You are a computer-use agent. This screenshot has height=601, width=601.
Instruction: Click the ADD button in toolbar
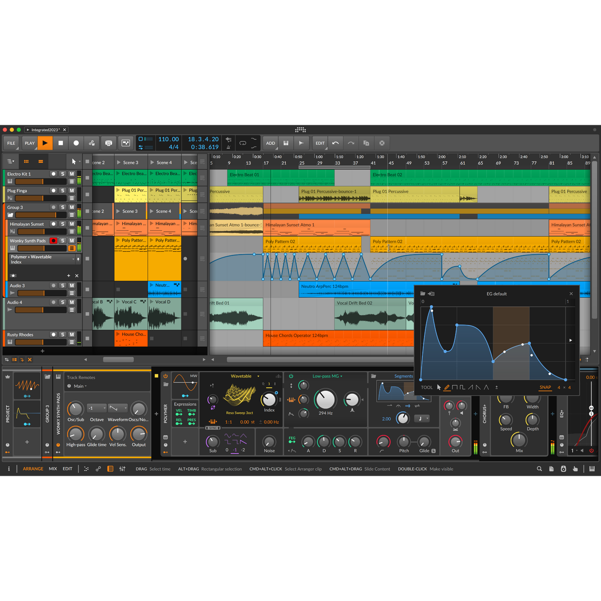(x=270, y=143)
